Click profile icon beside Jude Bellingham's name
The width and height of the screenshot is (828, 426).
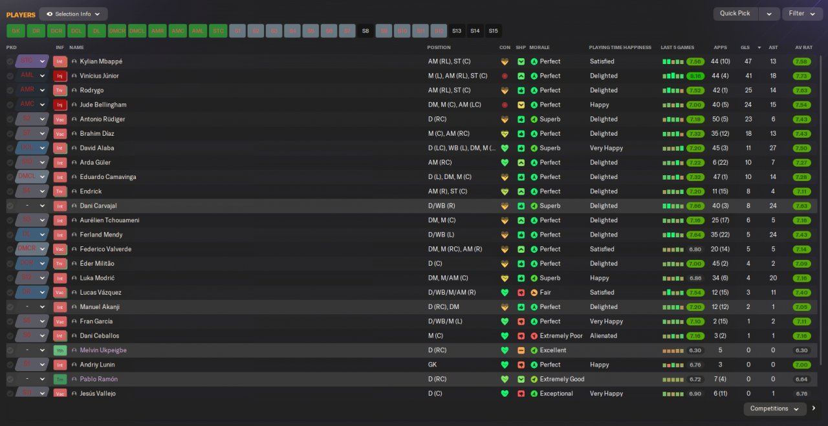coord(74,105)
